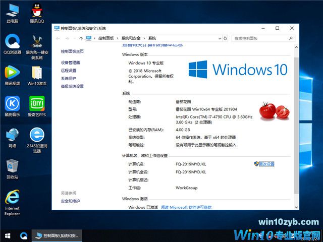This screenshot has height=242, width=323.
Task: Click the QQ浏览器 taskbar icon
Action: tap(24, 236)
